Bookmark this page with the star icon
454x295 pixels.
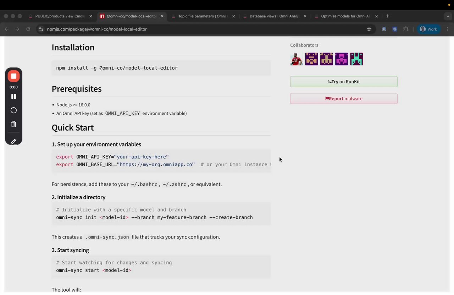(369, 29)
